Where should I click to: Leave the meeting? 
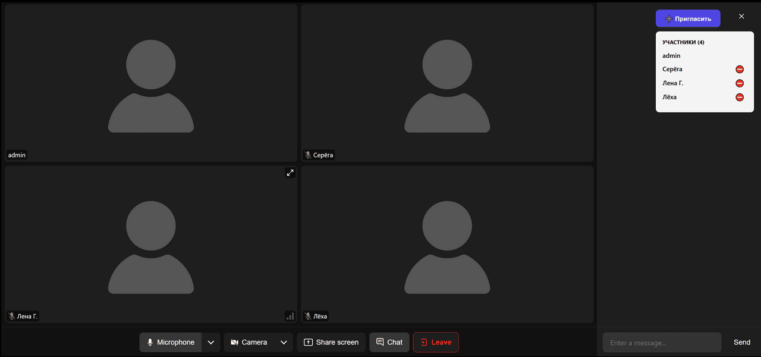(436, 342)
